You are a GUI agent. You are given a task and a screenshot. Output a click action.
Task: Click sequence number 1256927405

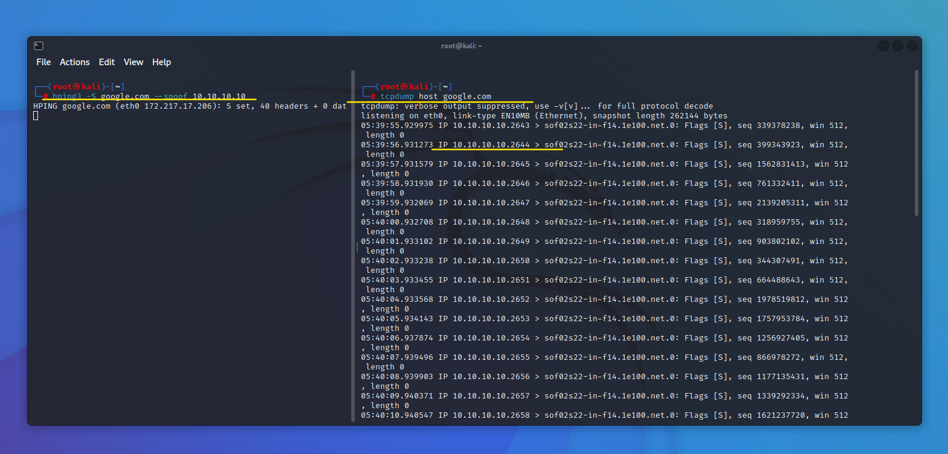click(x=781, y=338)
